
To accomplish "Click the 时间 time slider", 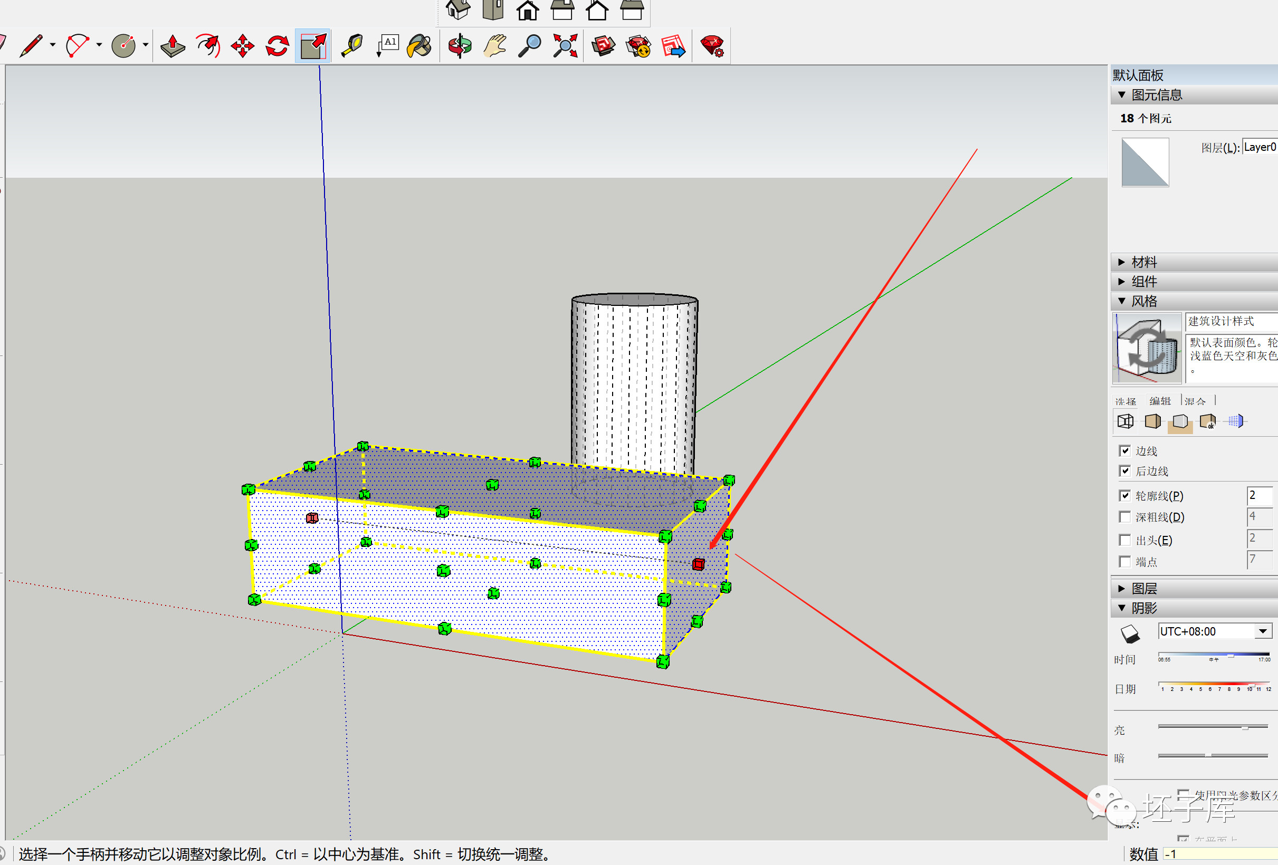I will (1214, 656).
